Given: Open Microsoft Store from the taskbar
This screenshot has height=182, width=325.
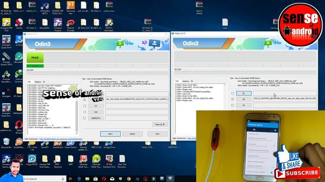Looking at the screenshot, I should (x=95, y=178).
